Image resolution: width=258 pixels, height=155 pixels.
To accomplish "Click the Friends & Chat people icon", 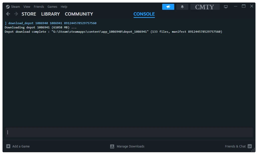I will pos(250,146).
